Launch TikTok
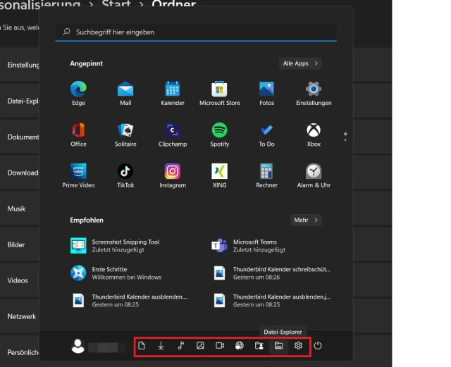Screen dimensions: 451x367 tap(125, 175)
